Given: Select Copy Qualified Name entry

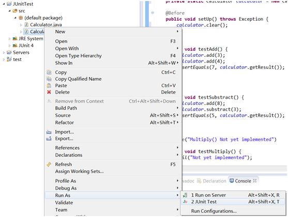Looking at the screenshot, I should (113, 79).
